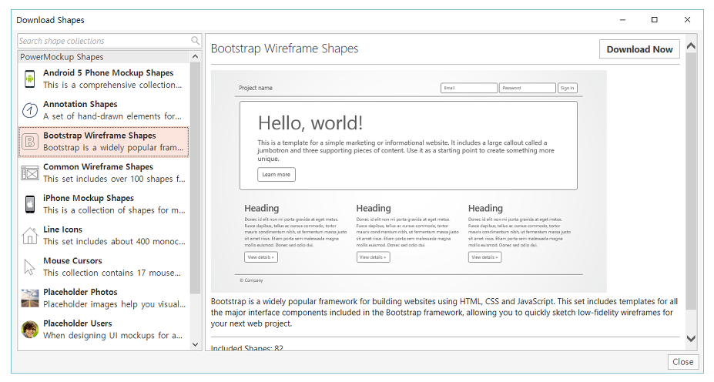Select iPhone Mockup Shapes title
Screen dimensions: 714x382
point(89,199)
